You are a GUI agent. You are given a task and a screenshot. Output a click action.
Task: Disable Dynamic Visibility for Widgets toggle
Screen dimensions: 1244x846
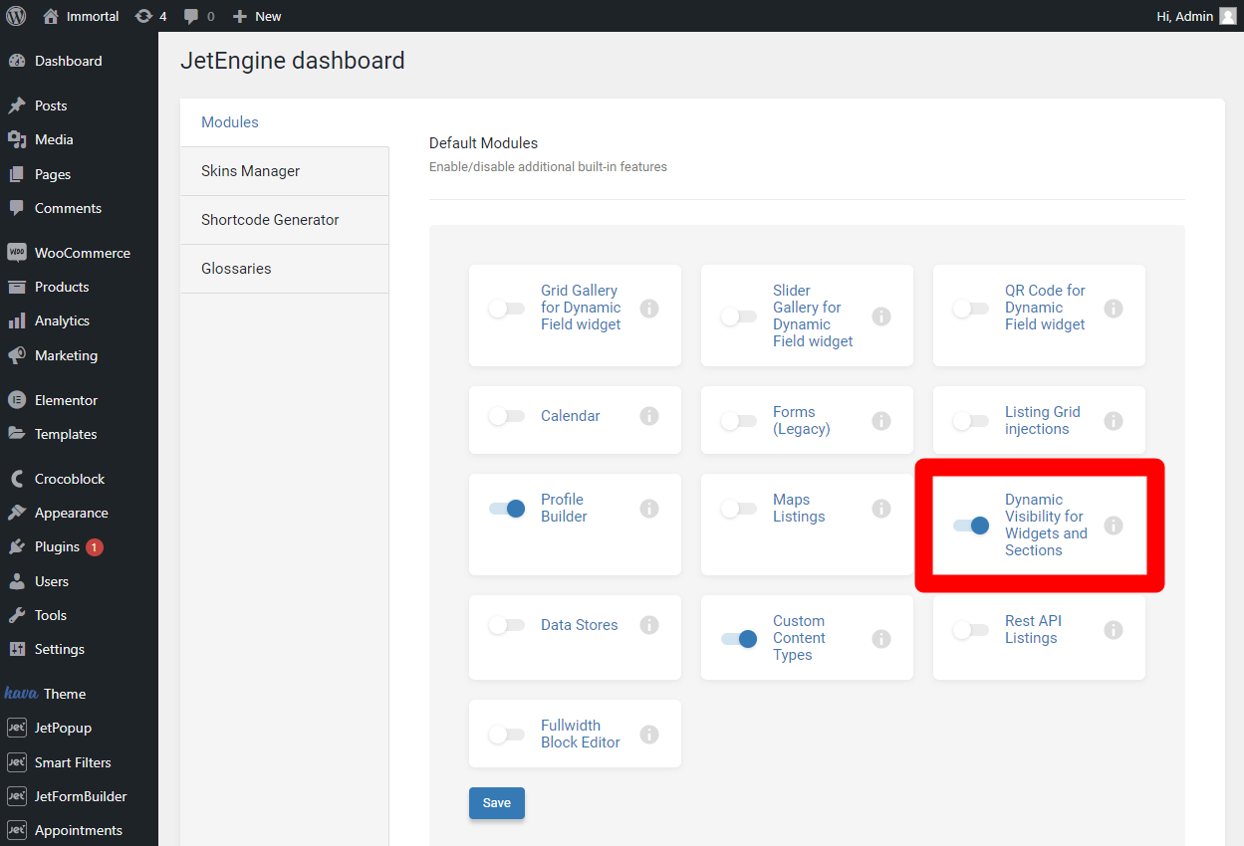(x=971, y=526)
